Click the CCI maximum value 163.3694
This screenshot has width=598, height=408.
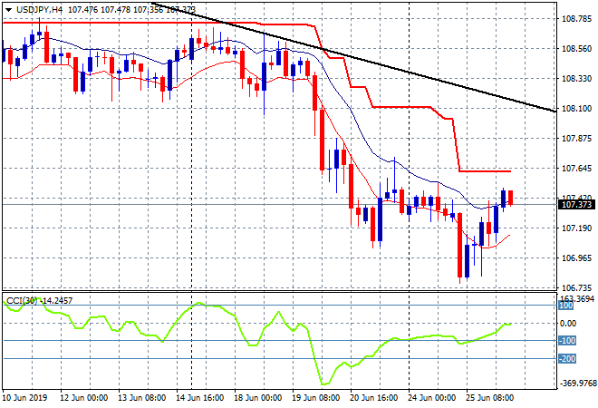pyautogui.click(x=577, y=298)
